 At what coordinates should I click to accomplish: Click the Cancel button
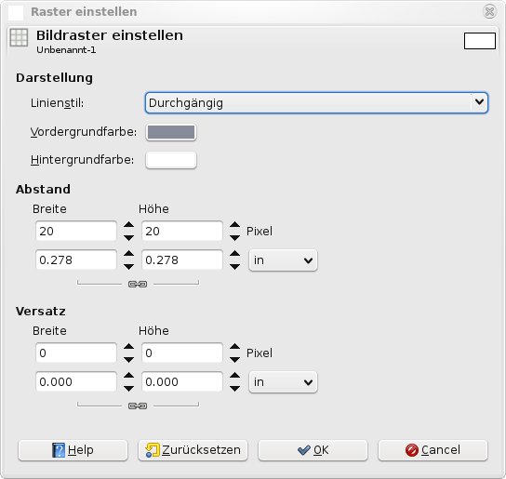(433, 450)
